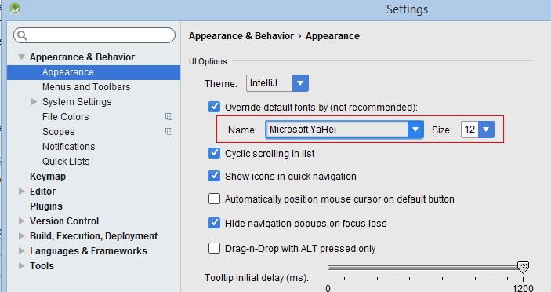Image resolution: width=551 pixels, height=292 pixels.
Task: Expand the System Settings node
Action: (x=34, y=102)
